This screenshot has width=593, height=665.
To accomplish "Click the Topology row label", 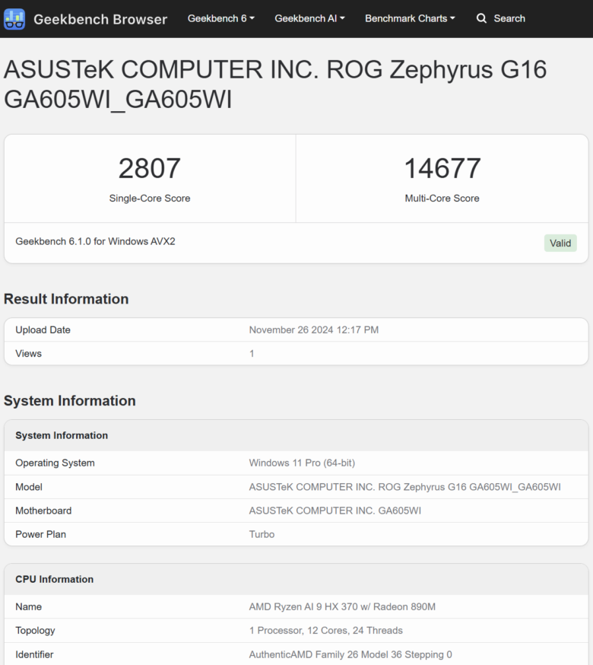I will click(35, 631).
